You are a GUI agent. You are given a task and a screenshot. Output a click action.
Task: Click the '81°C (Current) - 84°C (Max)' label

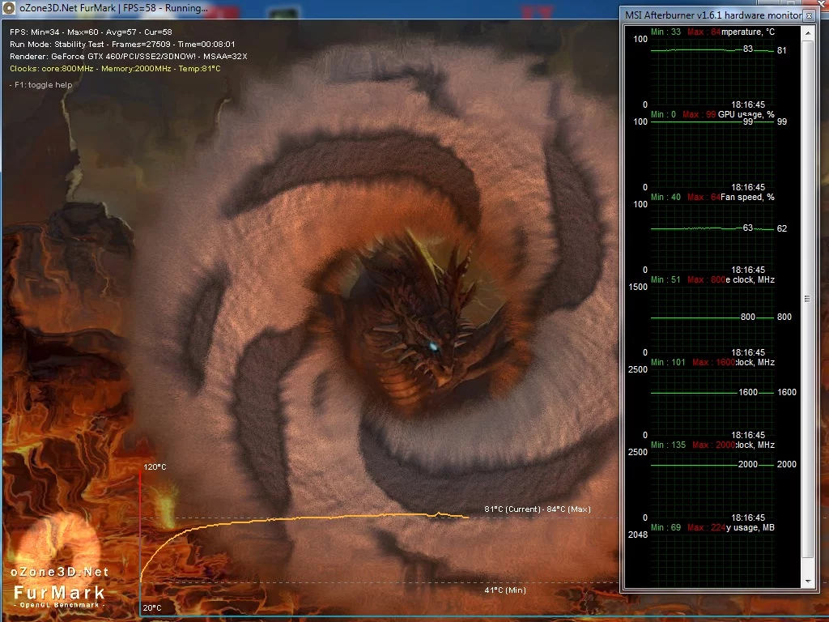pyautogui.click(x=538, y=509)
